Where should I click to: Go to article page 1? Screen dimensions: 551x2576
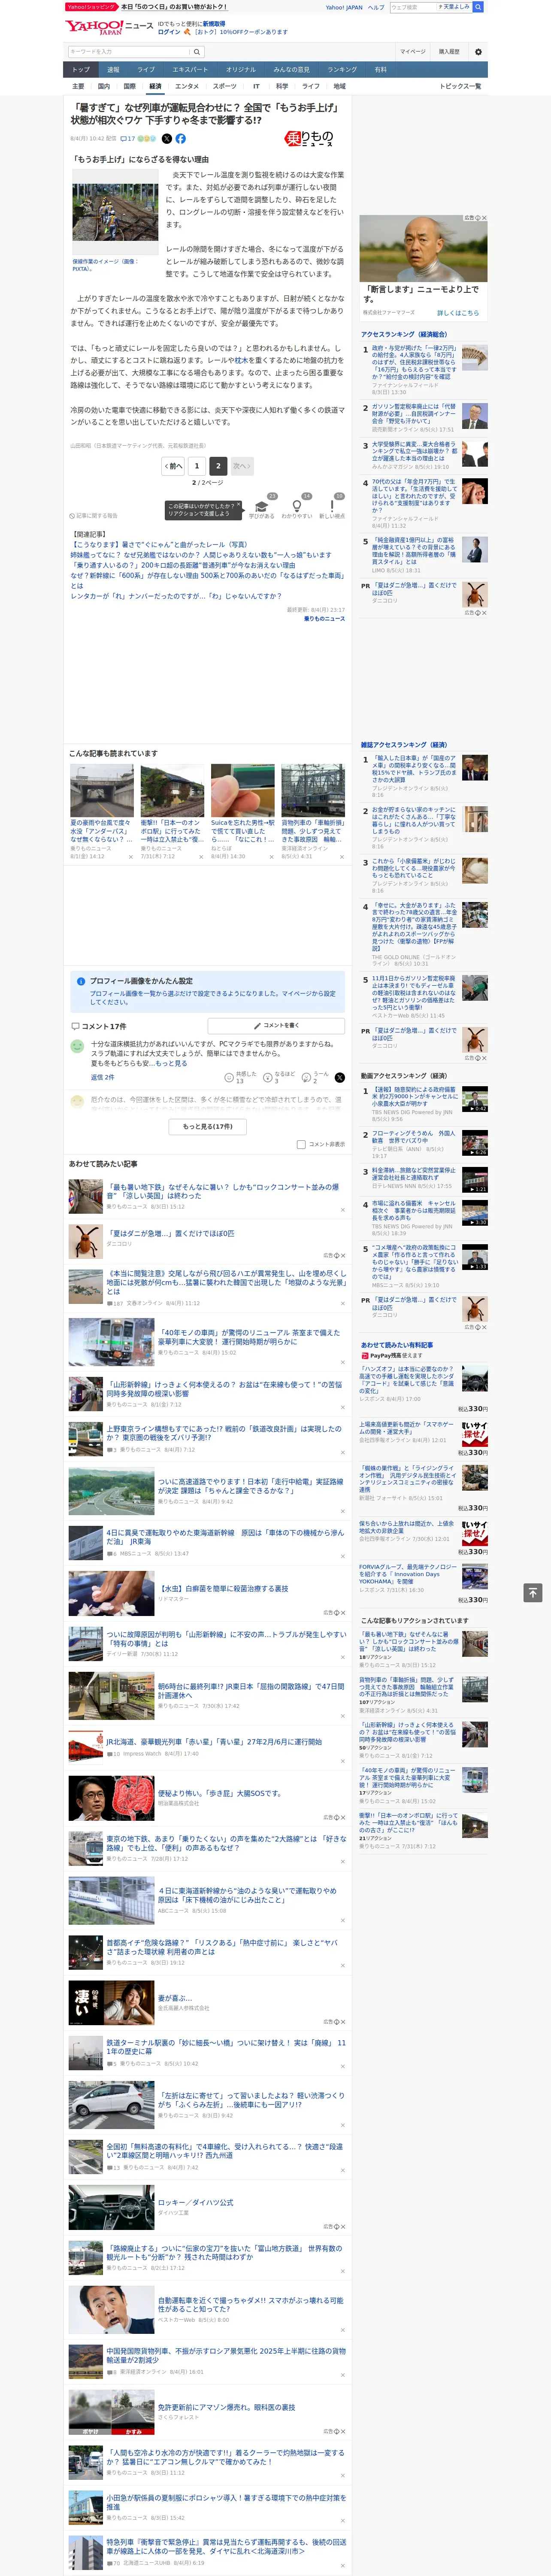point(197,466)
